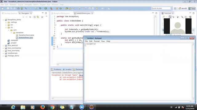Click Collapse All in Navigator toolbar

pos(34,17)
